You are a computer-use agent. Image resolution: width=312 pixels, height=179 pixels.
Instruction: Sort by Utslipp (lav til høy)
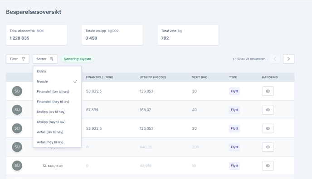pyautogui.click(x=57, y=112)
